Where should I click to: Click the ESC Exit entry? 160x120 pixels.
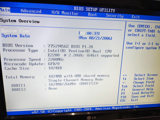click(129, 100)
